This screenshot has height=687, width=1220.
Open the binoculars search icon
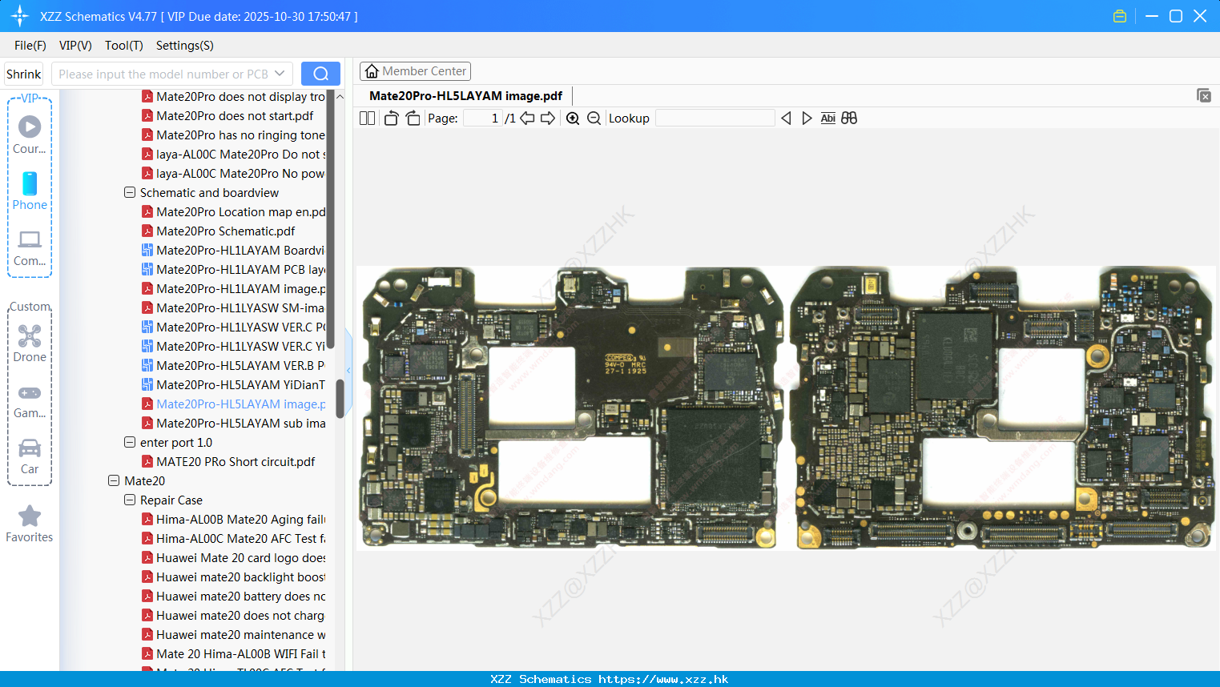[x=849, y=119]
